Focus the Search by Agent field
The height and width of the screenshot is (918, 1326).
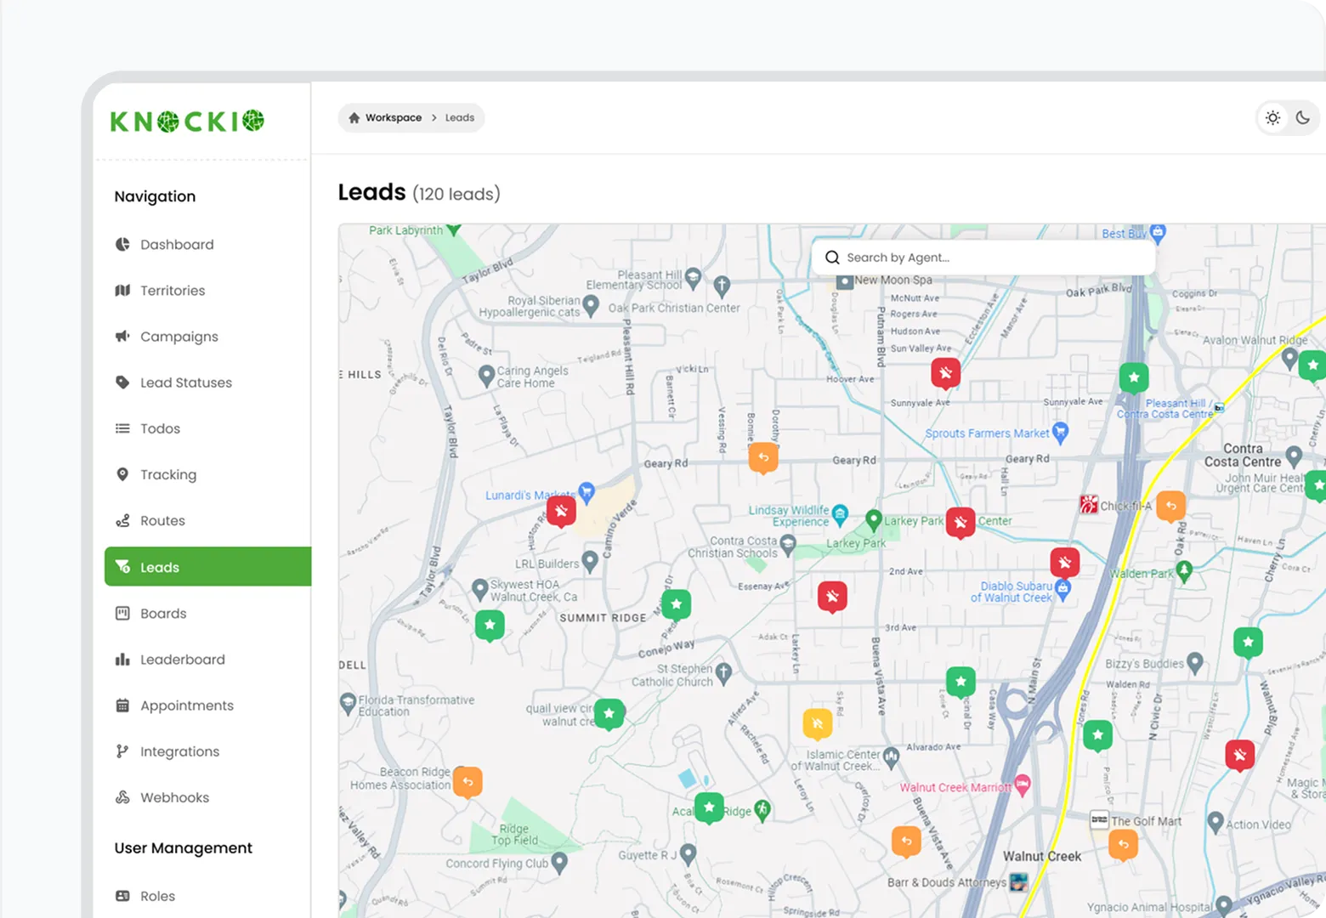983,258
